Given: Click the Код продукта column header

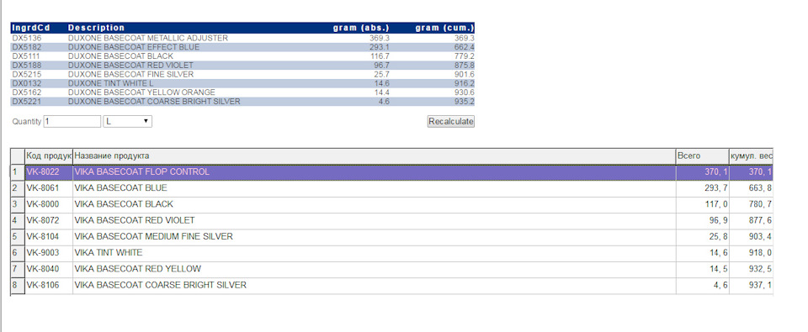Looking at the screenshot, I should [49, 156].
